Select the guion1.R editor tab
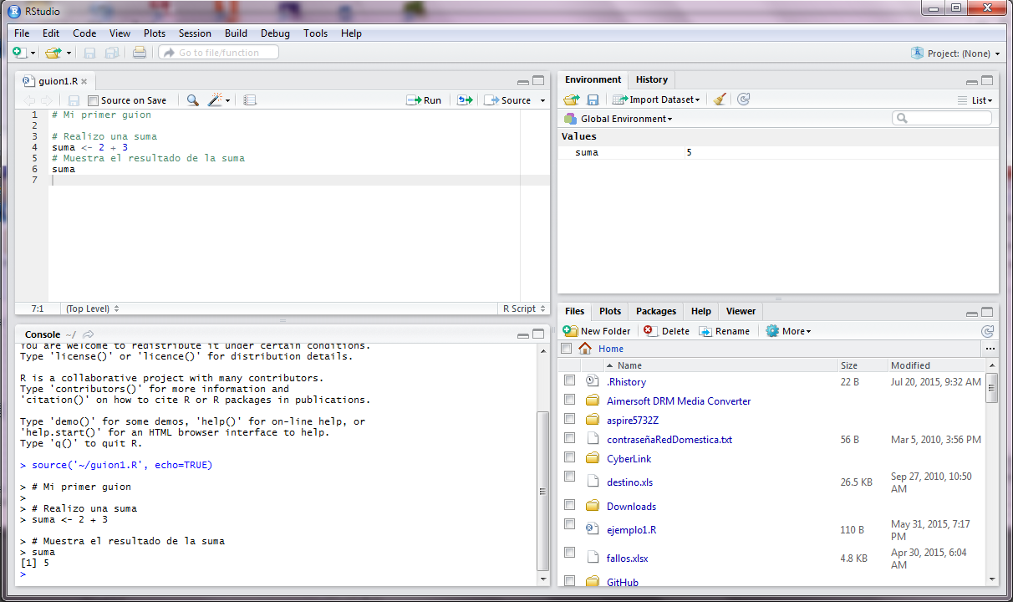Screen dimensions: 1013x602 [x=55, y=81]
